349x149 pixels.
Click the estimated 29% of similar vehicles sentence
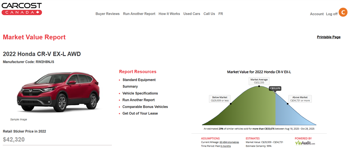[x=259, y=129]
